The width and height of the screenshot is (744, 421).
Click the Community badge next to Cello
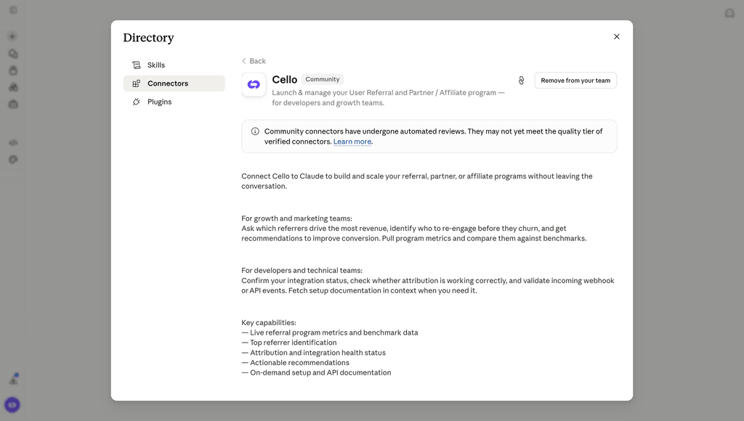coord(323,79)
